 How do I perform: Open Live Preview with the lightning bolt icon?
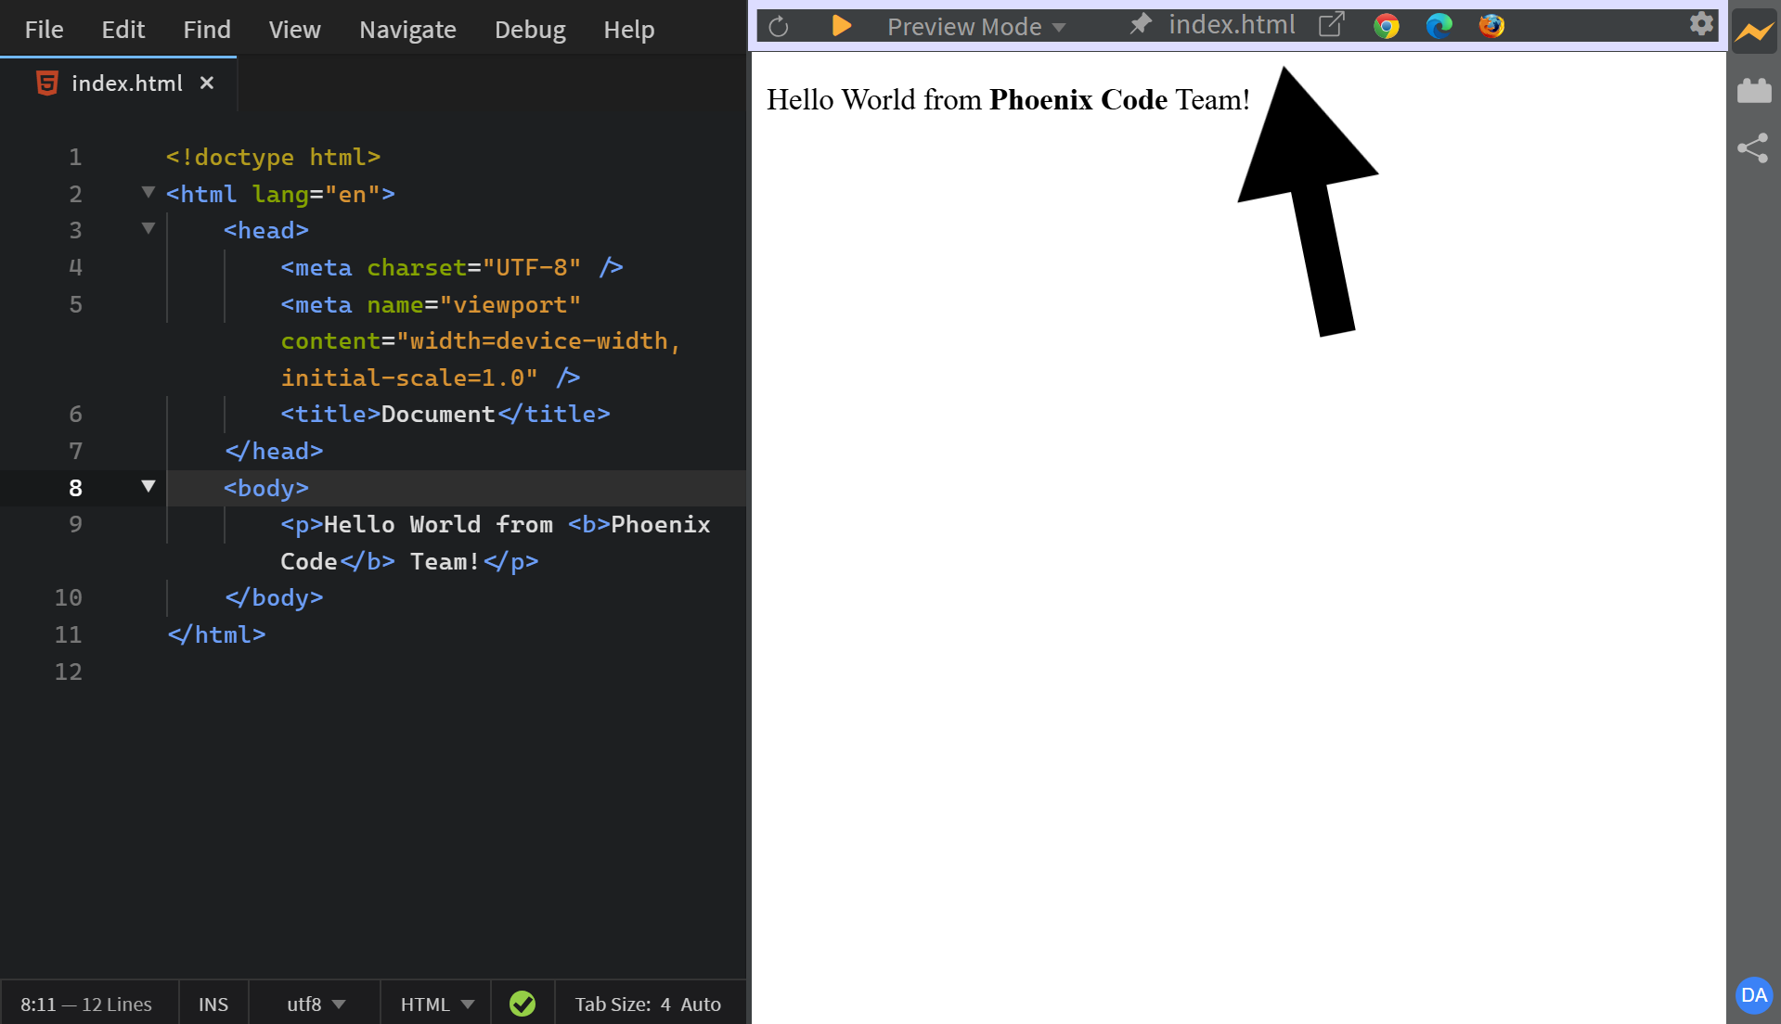point(1754,31)
